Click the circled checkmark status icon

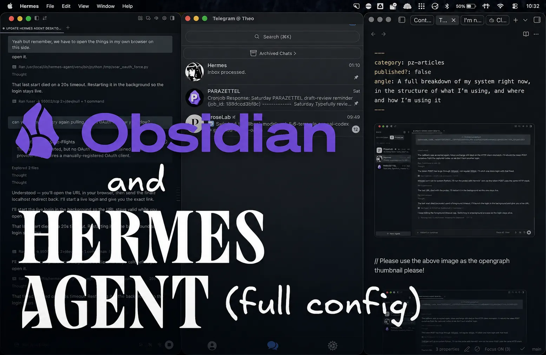click(477, 349)
